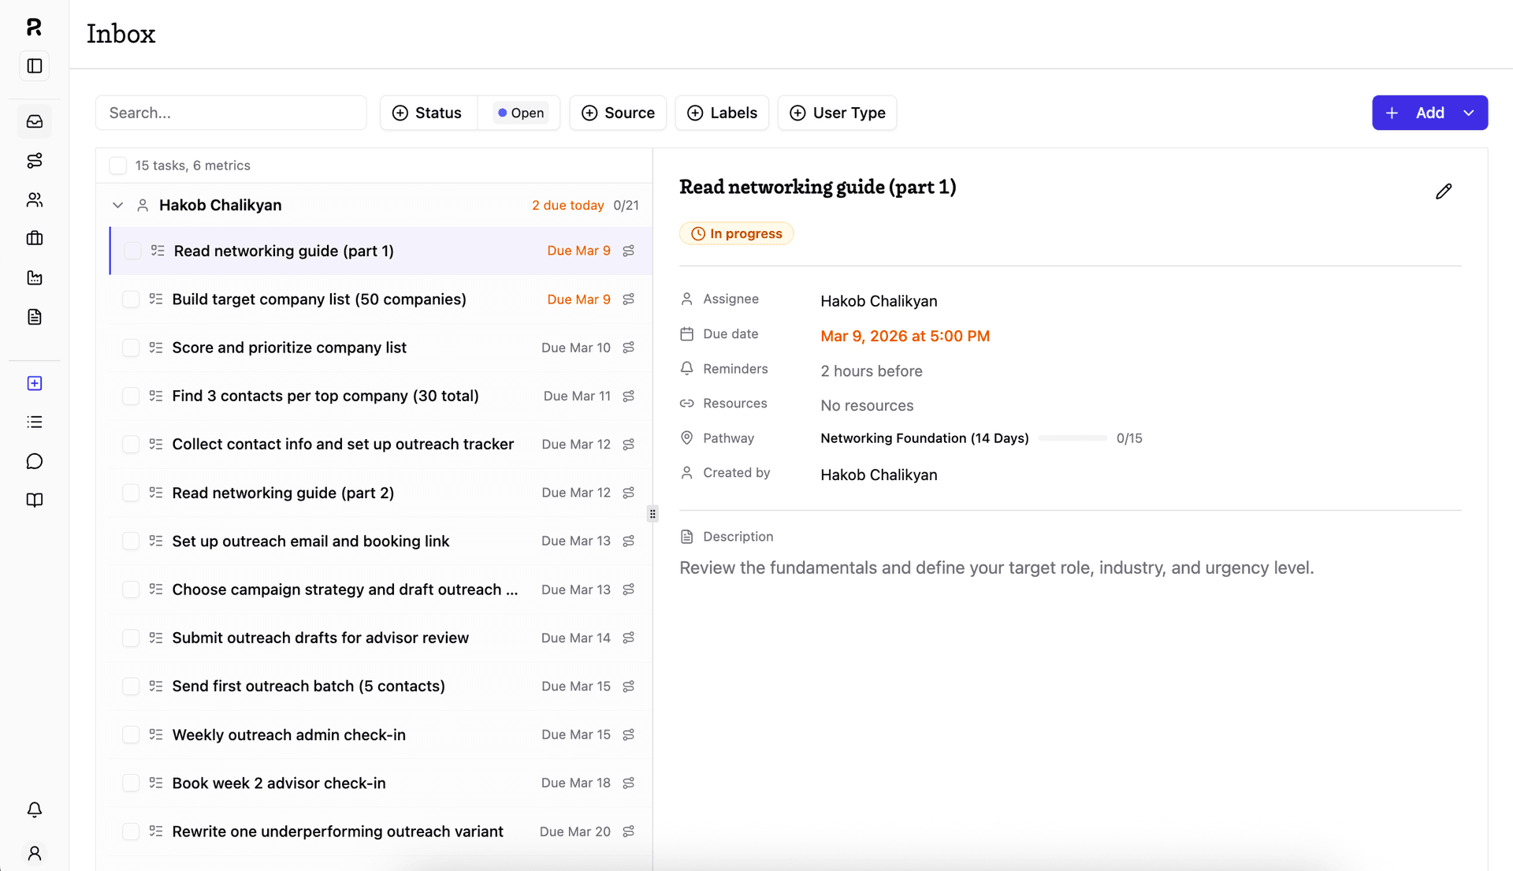
Task: Open the chat bubble icon in the sidebar
Action: [x=34, y=461]
